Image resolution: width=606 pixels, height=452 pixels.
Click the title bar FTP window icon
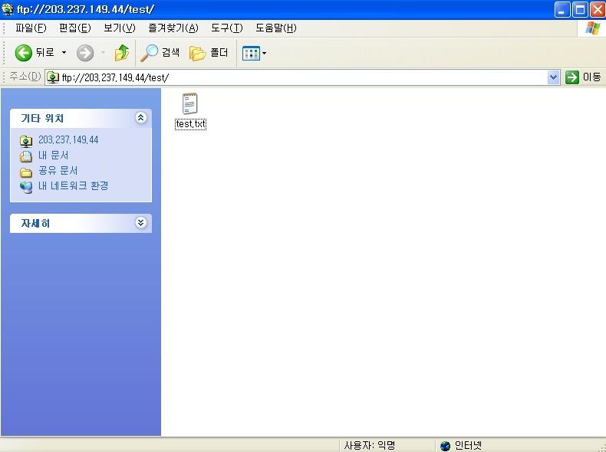click(x=8, y=9)
